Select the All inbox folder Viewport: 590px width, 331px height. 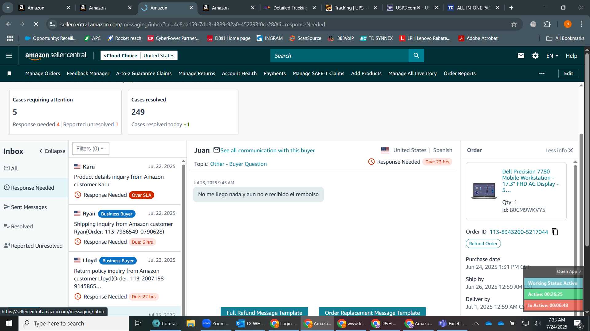tap(34, 168)
